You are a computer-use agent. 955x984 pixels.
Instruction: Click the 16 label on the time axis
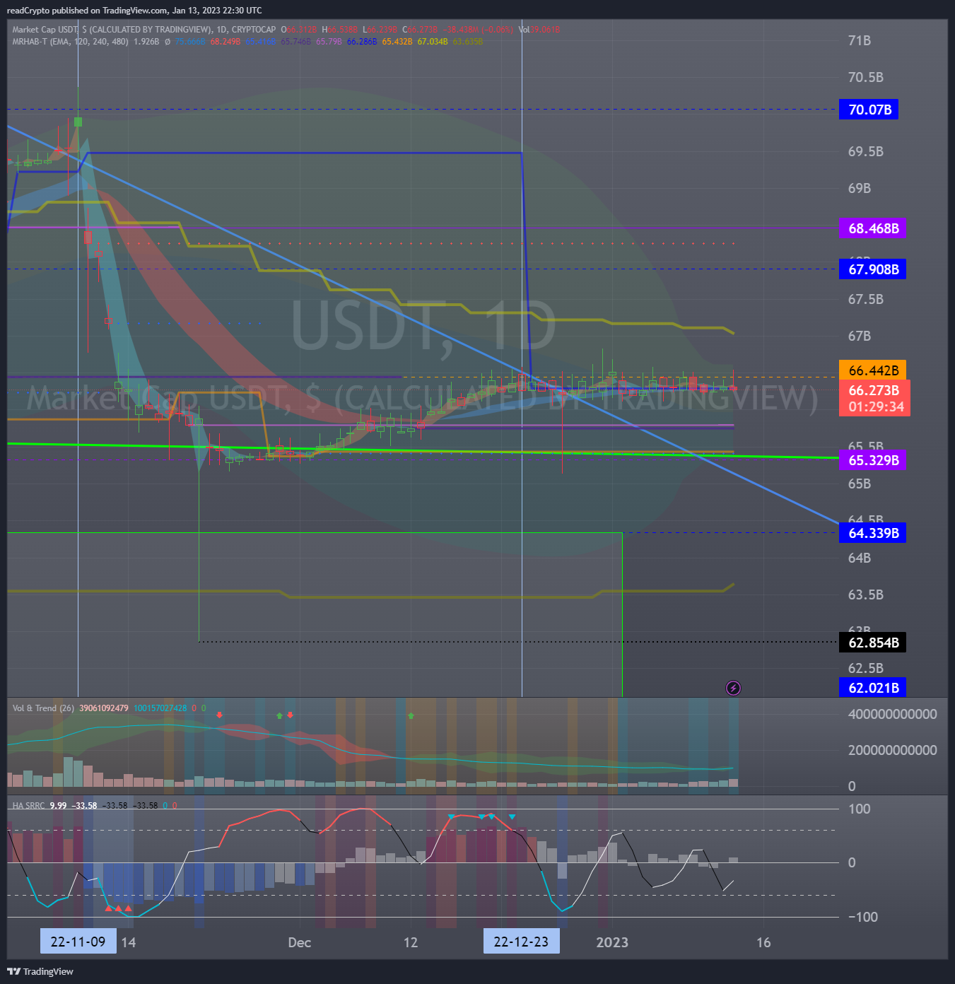coord(763,942)
